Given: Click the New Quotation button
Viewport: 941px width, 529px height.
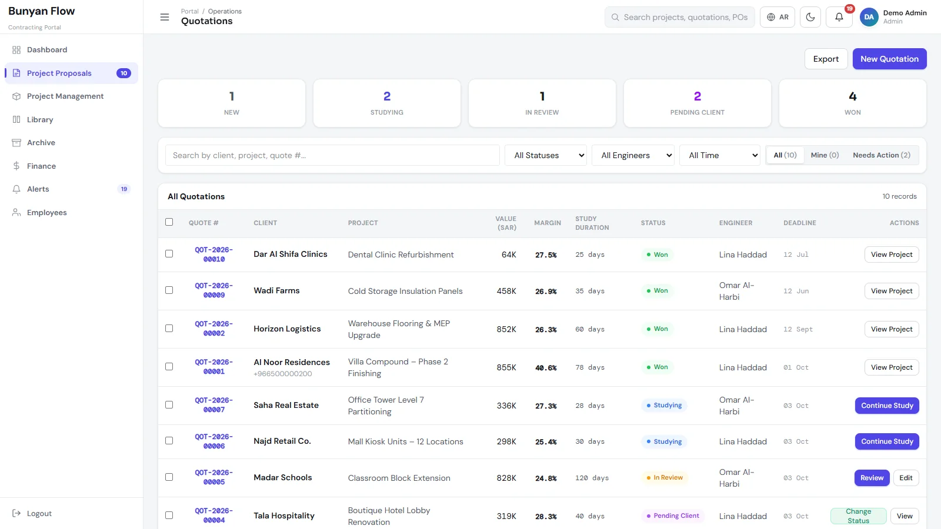Looking at the screenshot, I should pyautogui.click(x=889, y=59).
